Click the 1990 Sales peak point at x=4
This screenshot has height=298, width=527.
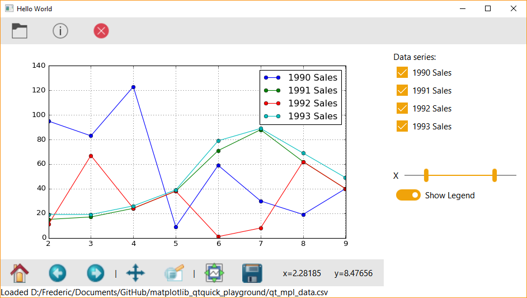[x=134, y=87]
